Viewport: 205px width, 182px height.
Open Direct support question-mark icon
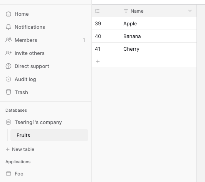(x=8, y=66)
